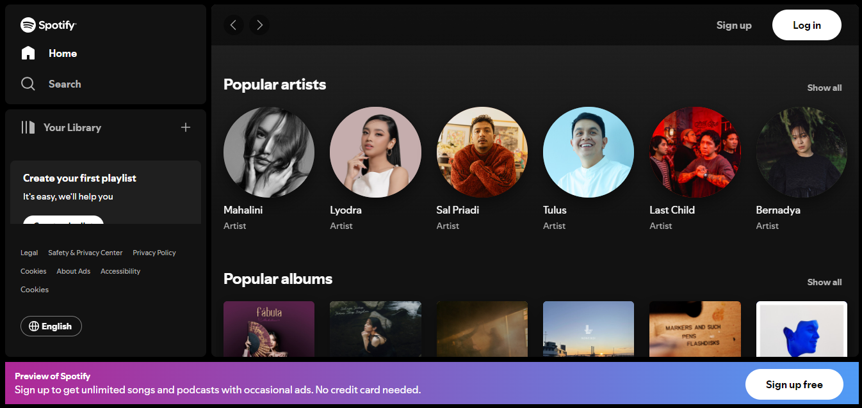Click the globe icon on language button
Image resolution: width=862 pixels, height=408 pixels.
point(34,326)
